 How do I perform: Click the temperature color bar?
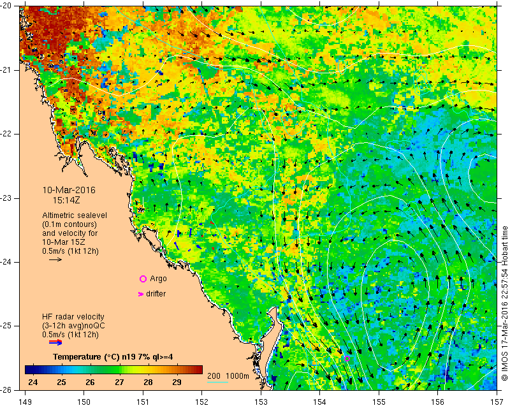coord(114,370)
